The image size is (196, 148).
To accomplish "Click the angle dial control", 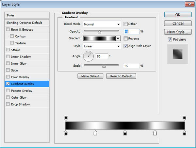I will point(89,56).
